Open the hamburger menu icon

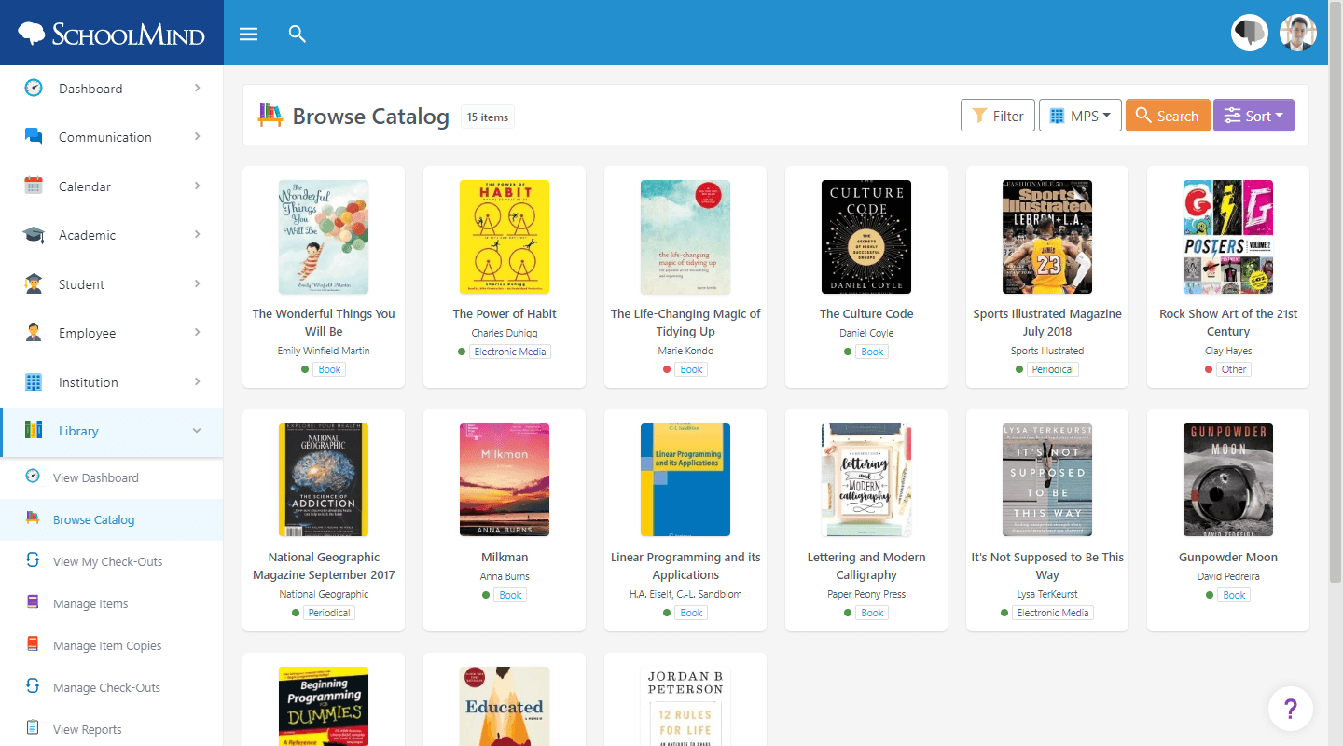(x=248, y=35)
